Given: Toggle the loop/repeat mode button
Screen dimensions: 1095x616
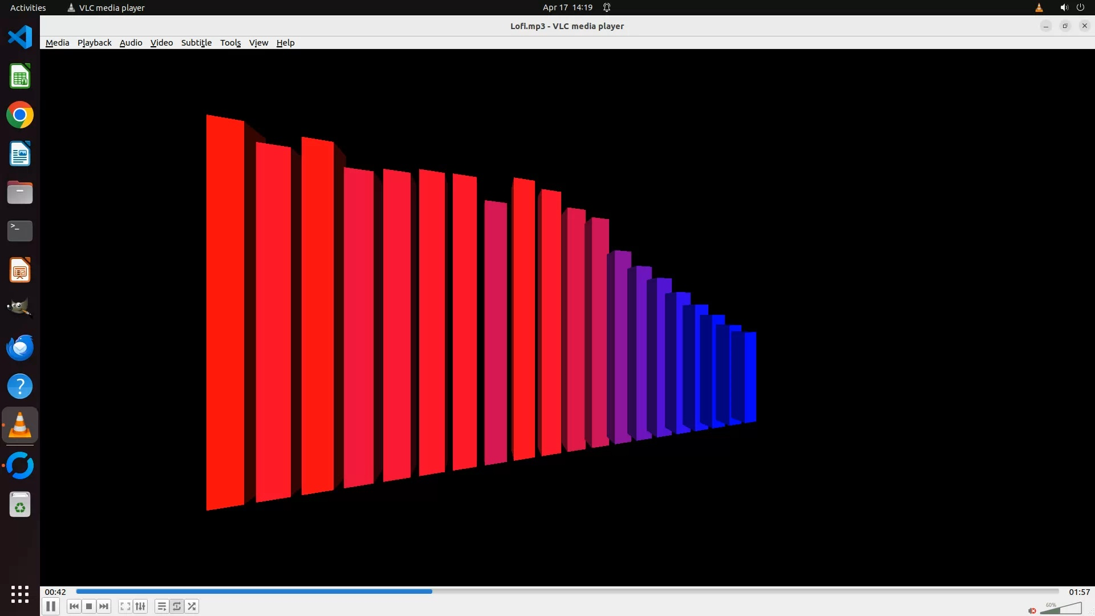Looking at the screenshot, I should [177, 606].
